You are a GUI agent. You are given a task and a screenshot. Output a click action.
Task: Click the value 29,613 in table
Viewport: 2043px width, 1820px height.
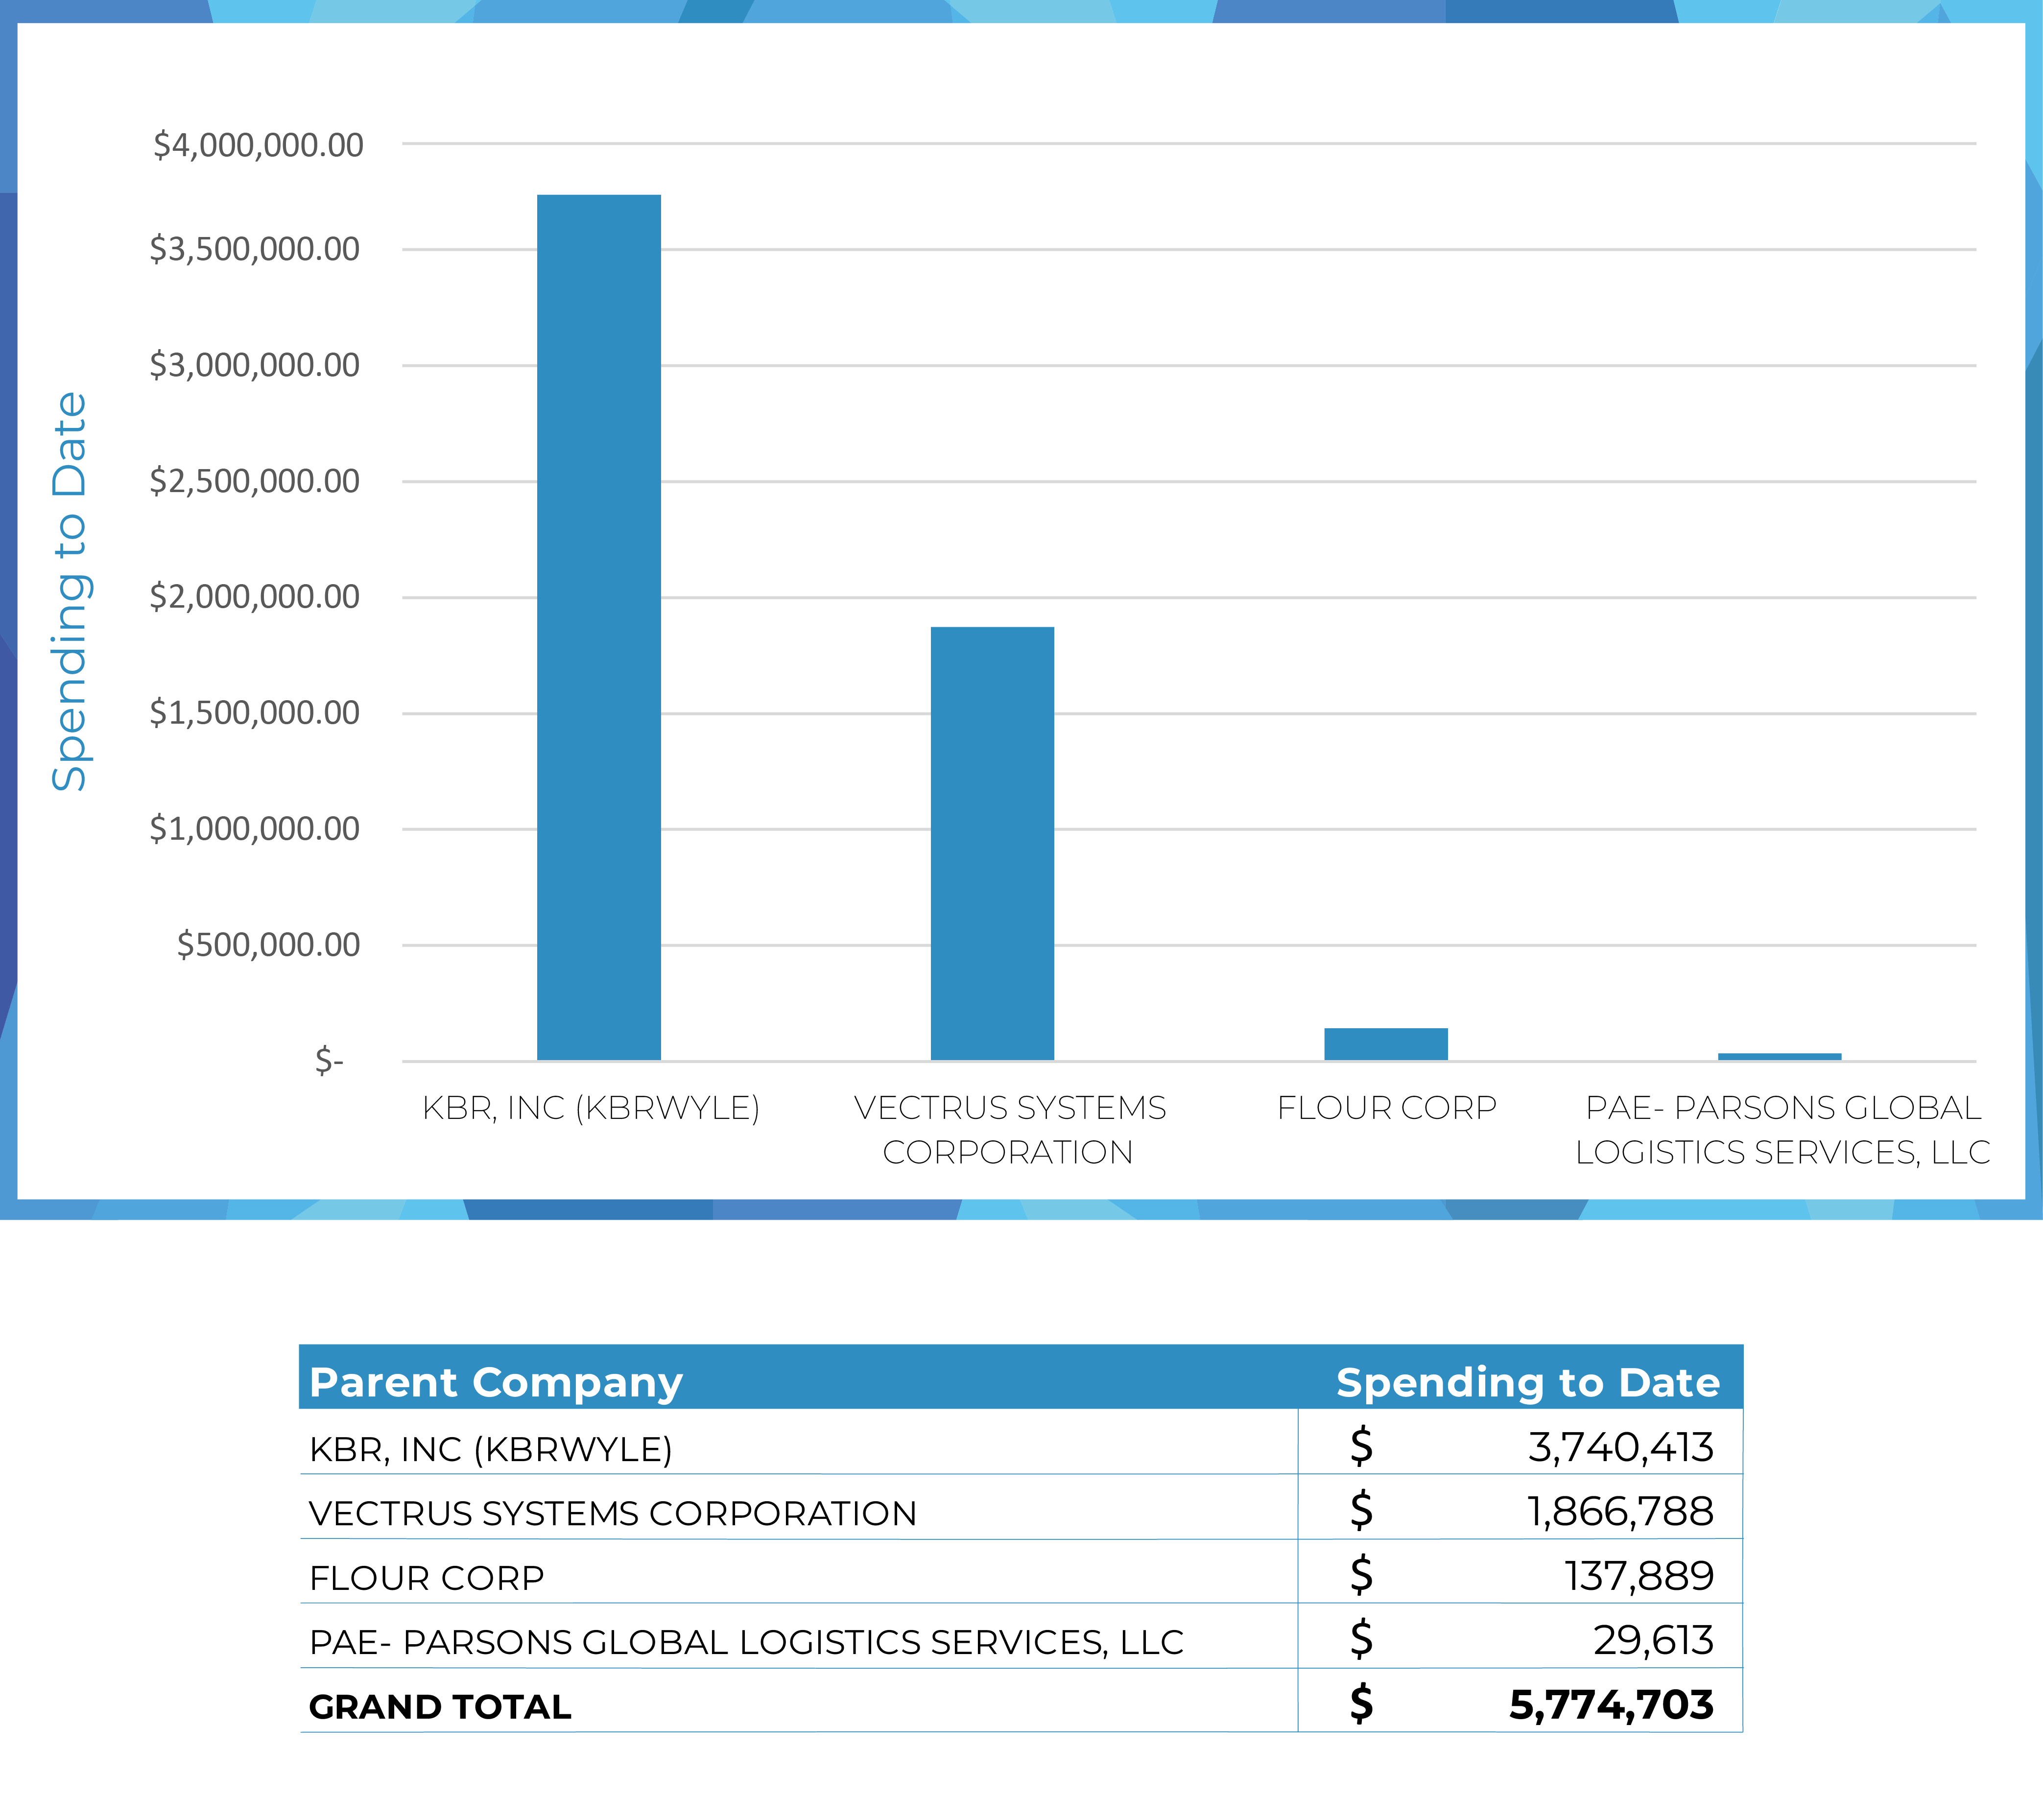1654,1641
